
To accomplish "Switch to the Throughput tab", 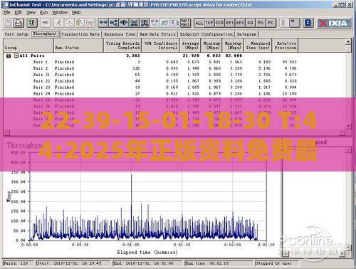I will click(x=45, y=33).
